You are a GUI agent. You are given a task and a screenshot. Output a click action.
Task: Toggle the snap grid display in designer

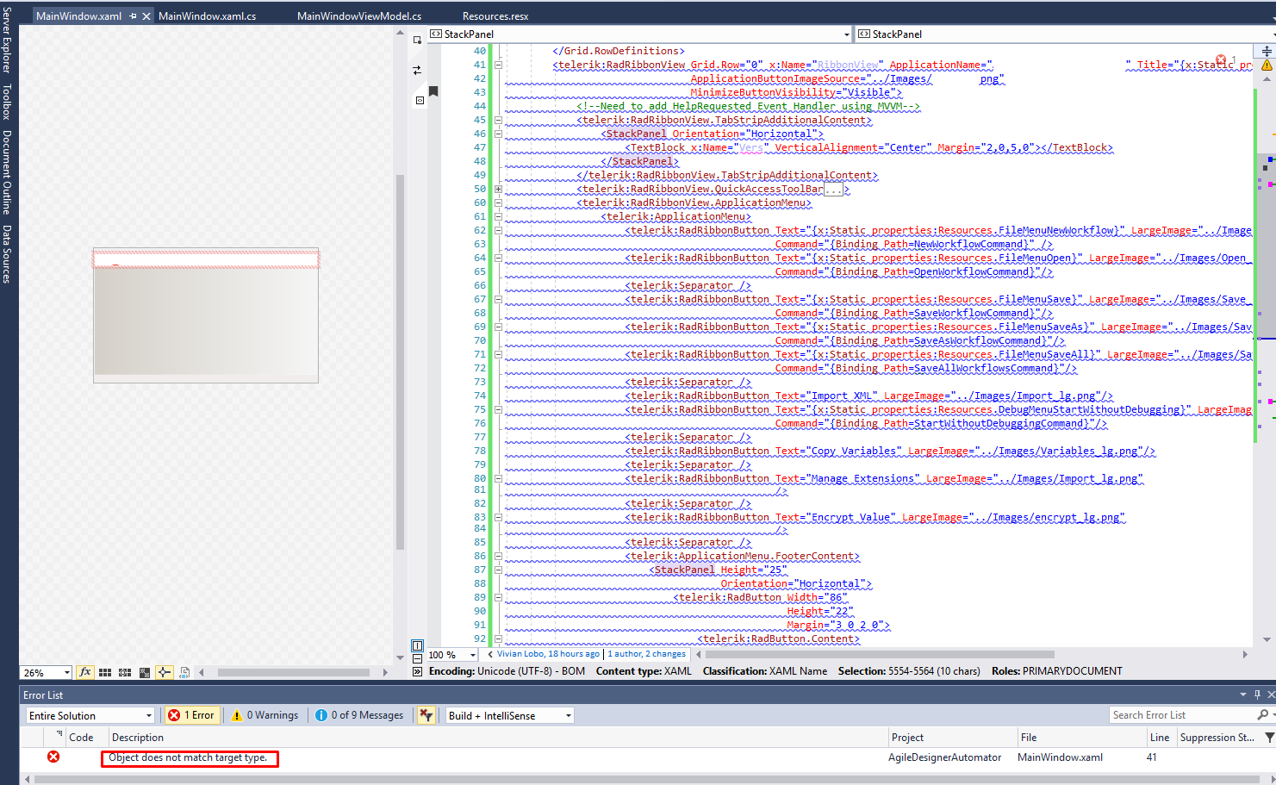tap(105, 672)
